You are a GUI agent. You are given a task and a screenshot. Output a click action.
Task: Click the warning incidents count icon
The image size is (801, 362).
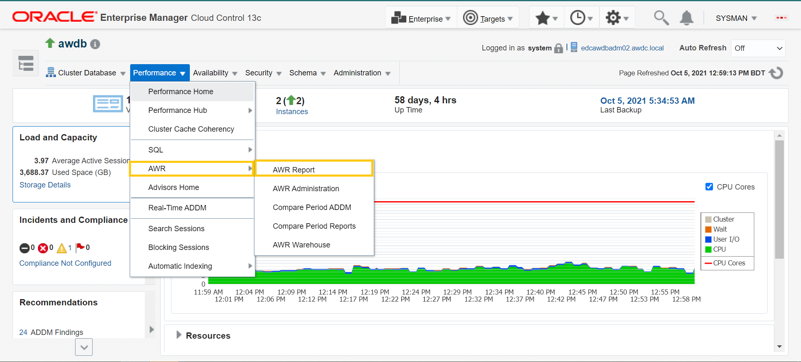[62, 248]
